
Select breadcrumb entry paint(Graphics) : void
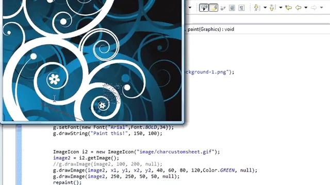211,29
